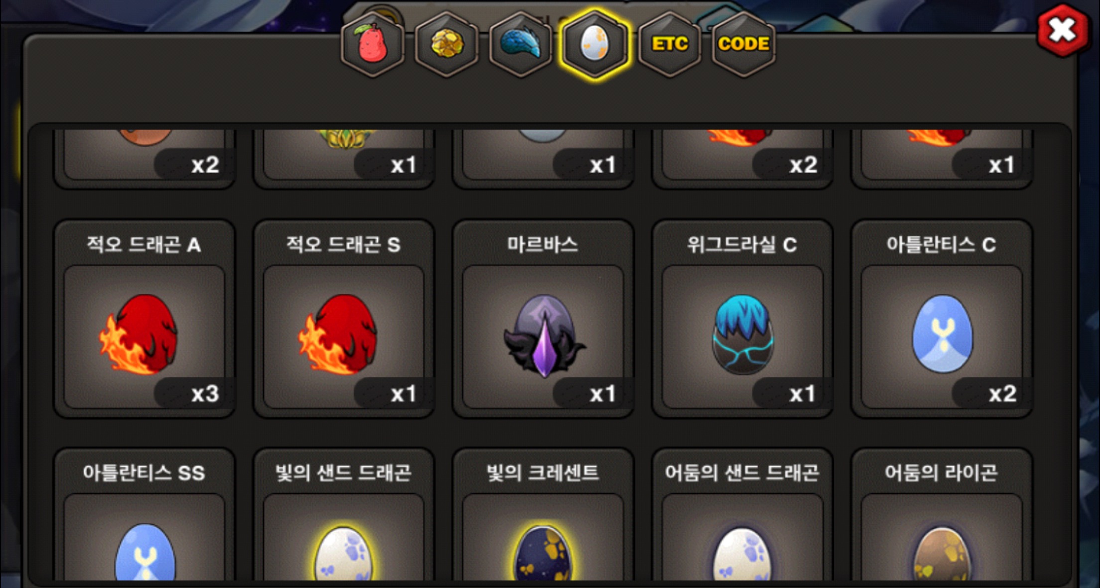Viewport: 1100px width, 588px height.
Task: Select the 적오 드래곤 A egg
Action: pyautogui.click(x=144, y=318)
